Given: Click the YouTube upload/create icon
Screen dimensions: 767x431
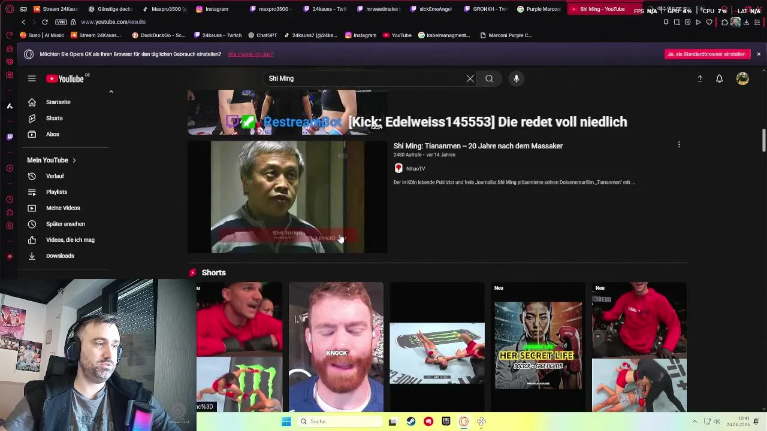Looking at the screenshot, I should (x=699, y=78).
